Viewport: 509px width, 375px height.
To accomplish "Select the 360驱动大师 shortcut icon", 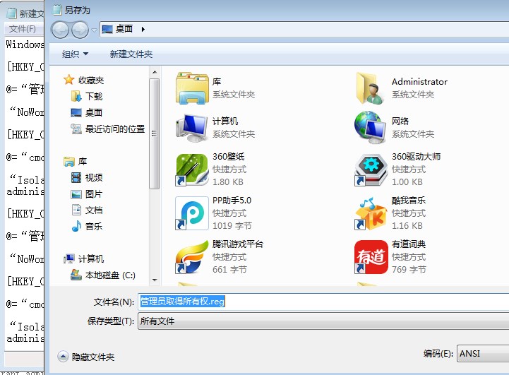I will click(371, 169).
